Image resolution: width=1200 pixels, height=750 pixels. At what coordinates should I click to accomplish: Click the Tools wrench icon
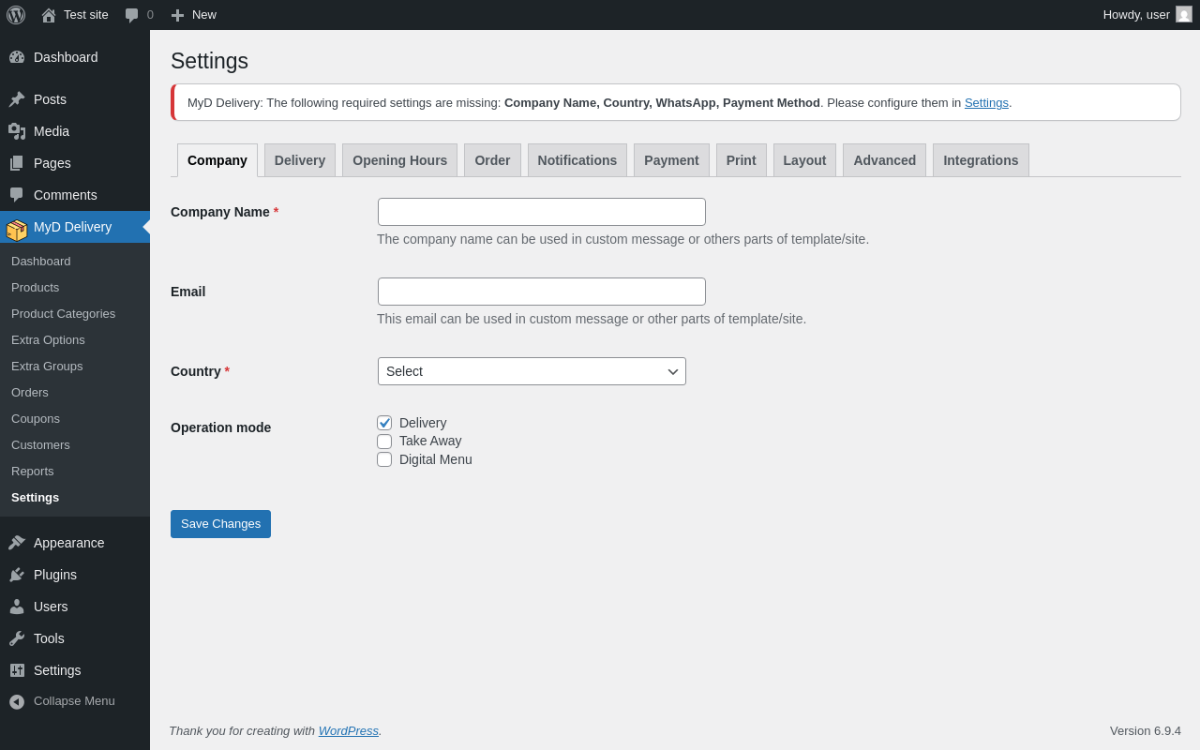[17, 638]
